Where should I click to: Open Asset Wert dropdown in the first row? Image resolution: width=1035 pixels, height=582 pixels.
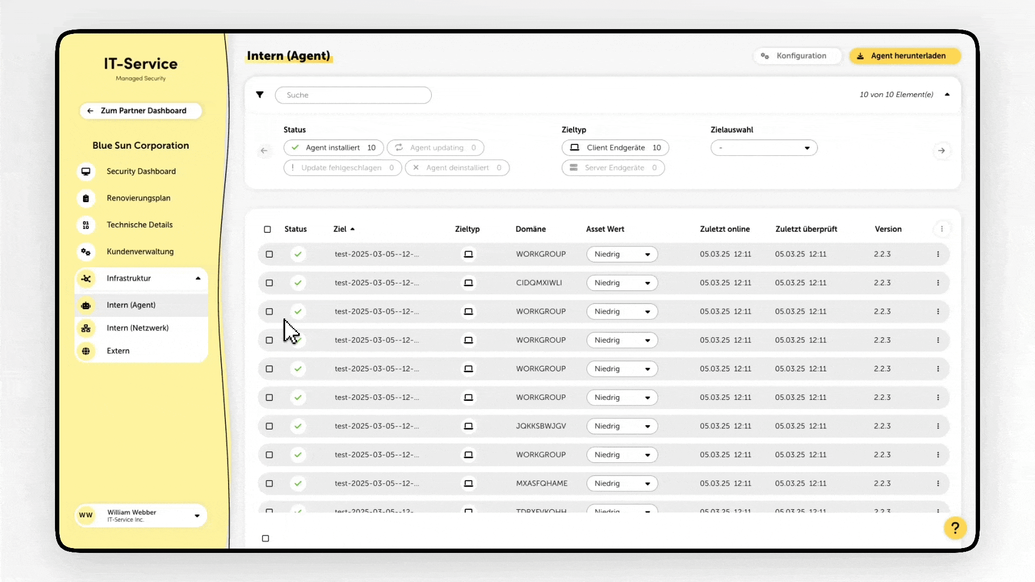click(x=622, y=254)
